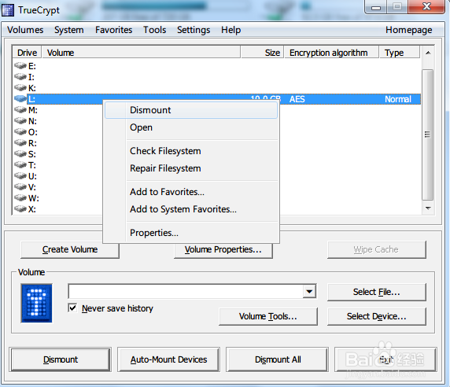Image resolution: width=450 pixels, height=387 pixels.
Task: Click the Dismount All button
Action: [x=278, y=359]
